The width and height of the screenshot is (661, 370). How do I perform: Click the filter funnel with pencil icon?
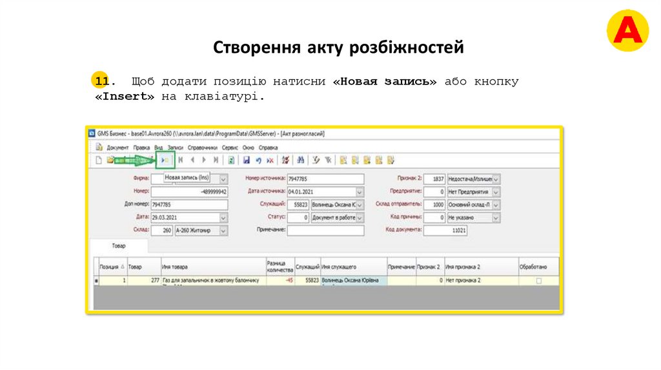click(x=316, y=160)
